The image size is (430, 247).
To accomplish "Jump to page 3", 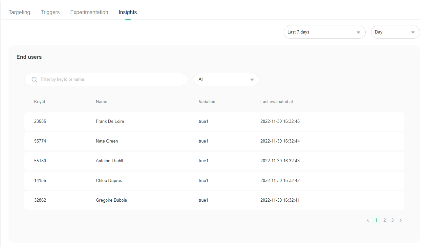I will point(392,220).
